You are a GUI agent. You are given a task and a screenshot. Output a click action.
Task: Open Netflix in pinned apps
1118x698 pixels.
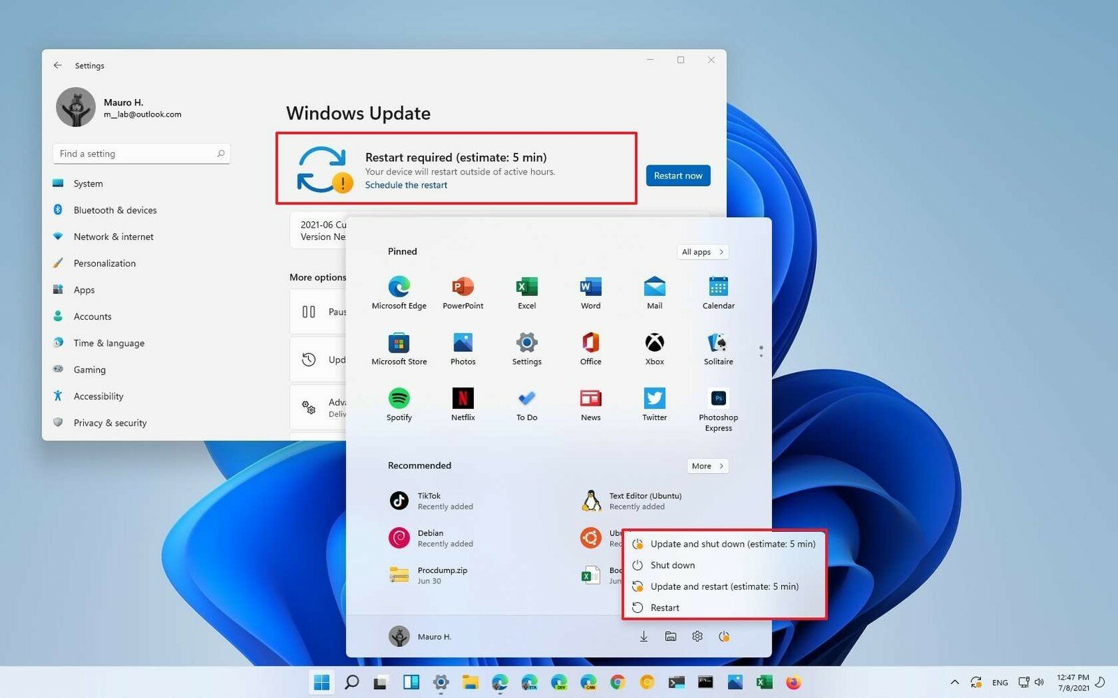pos(463,403)
